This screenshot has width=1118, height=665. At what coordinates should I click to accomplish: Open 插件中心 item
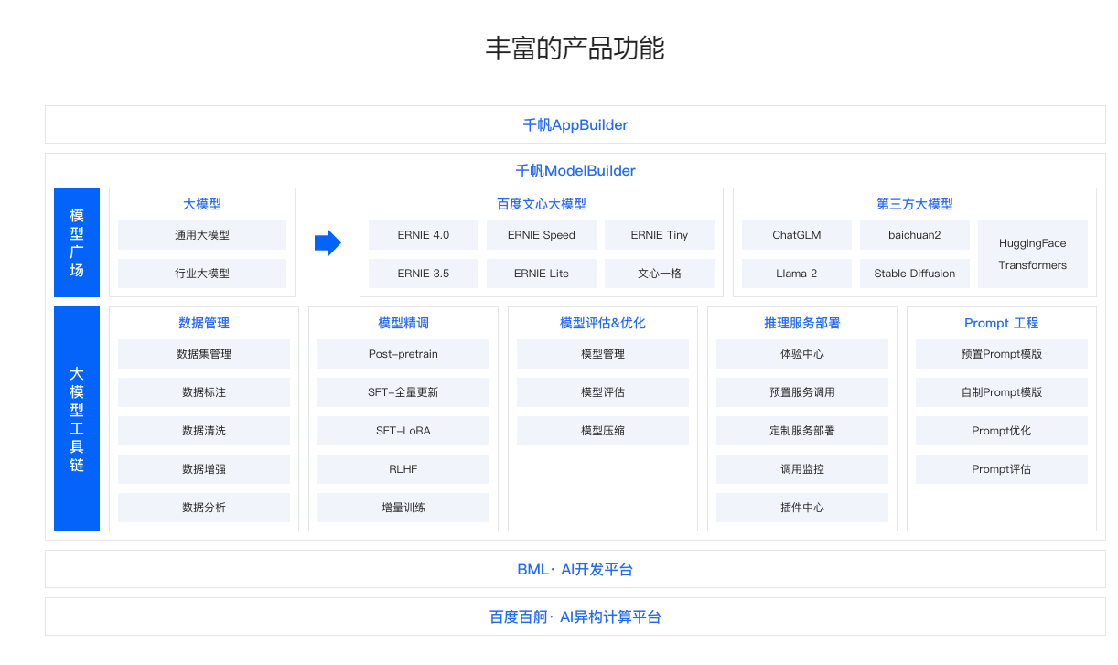tap(802, 508)
